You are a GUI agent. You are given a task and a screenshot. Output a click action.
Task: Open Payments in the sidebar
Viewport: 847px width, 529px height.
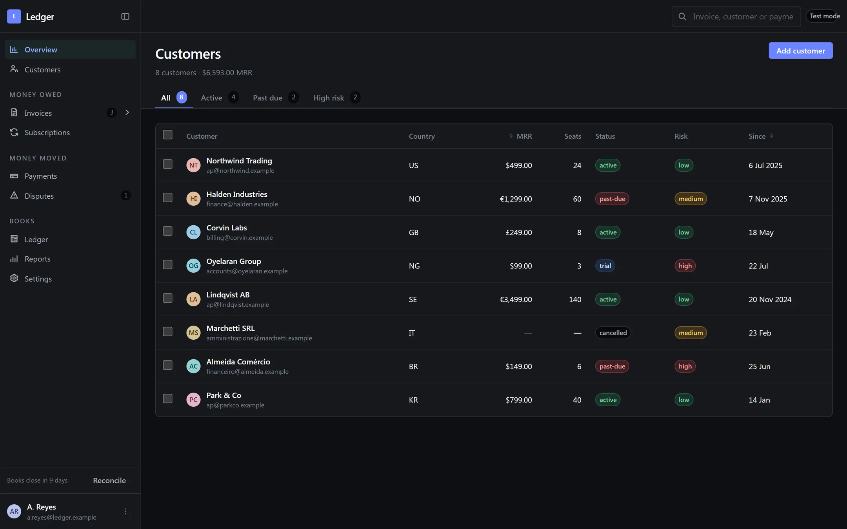click(70, 176)
